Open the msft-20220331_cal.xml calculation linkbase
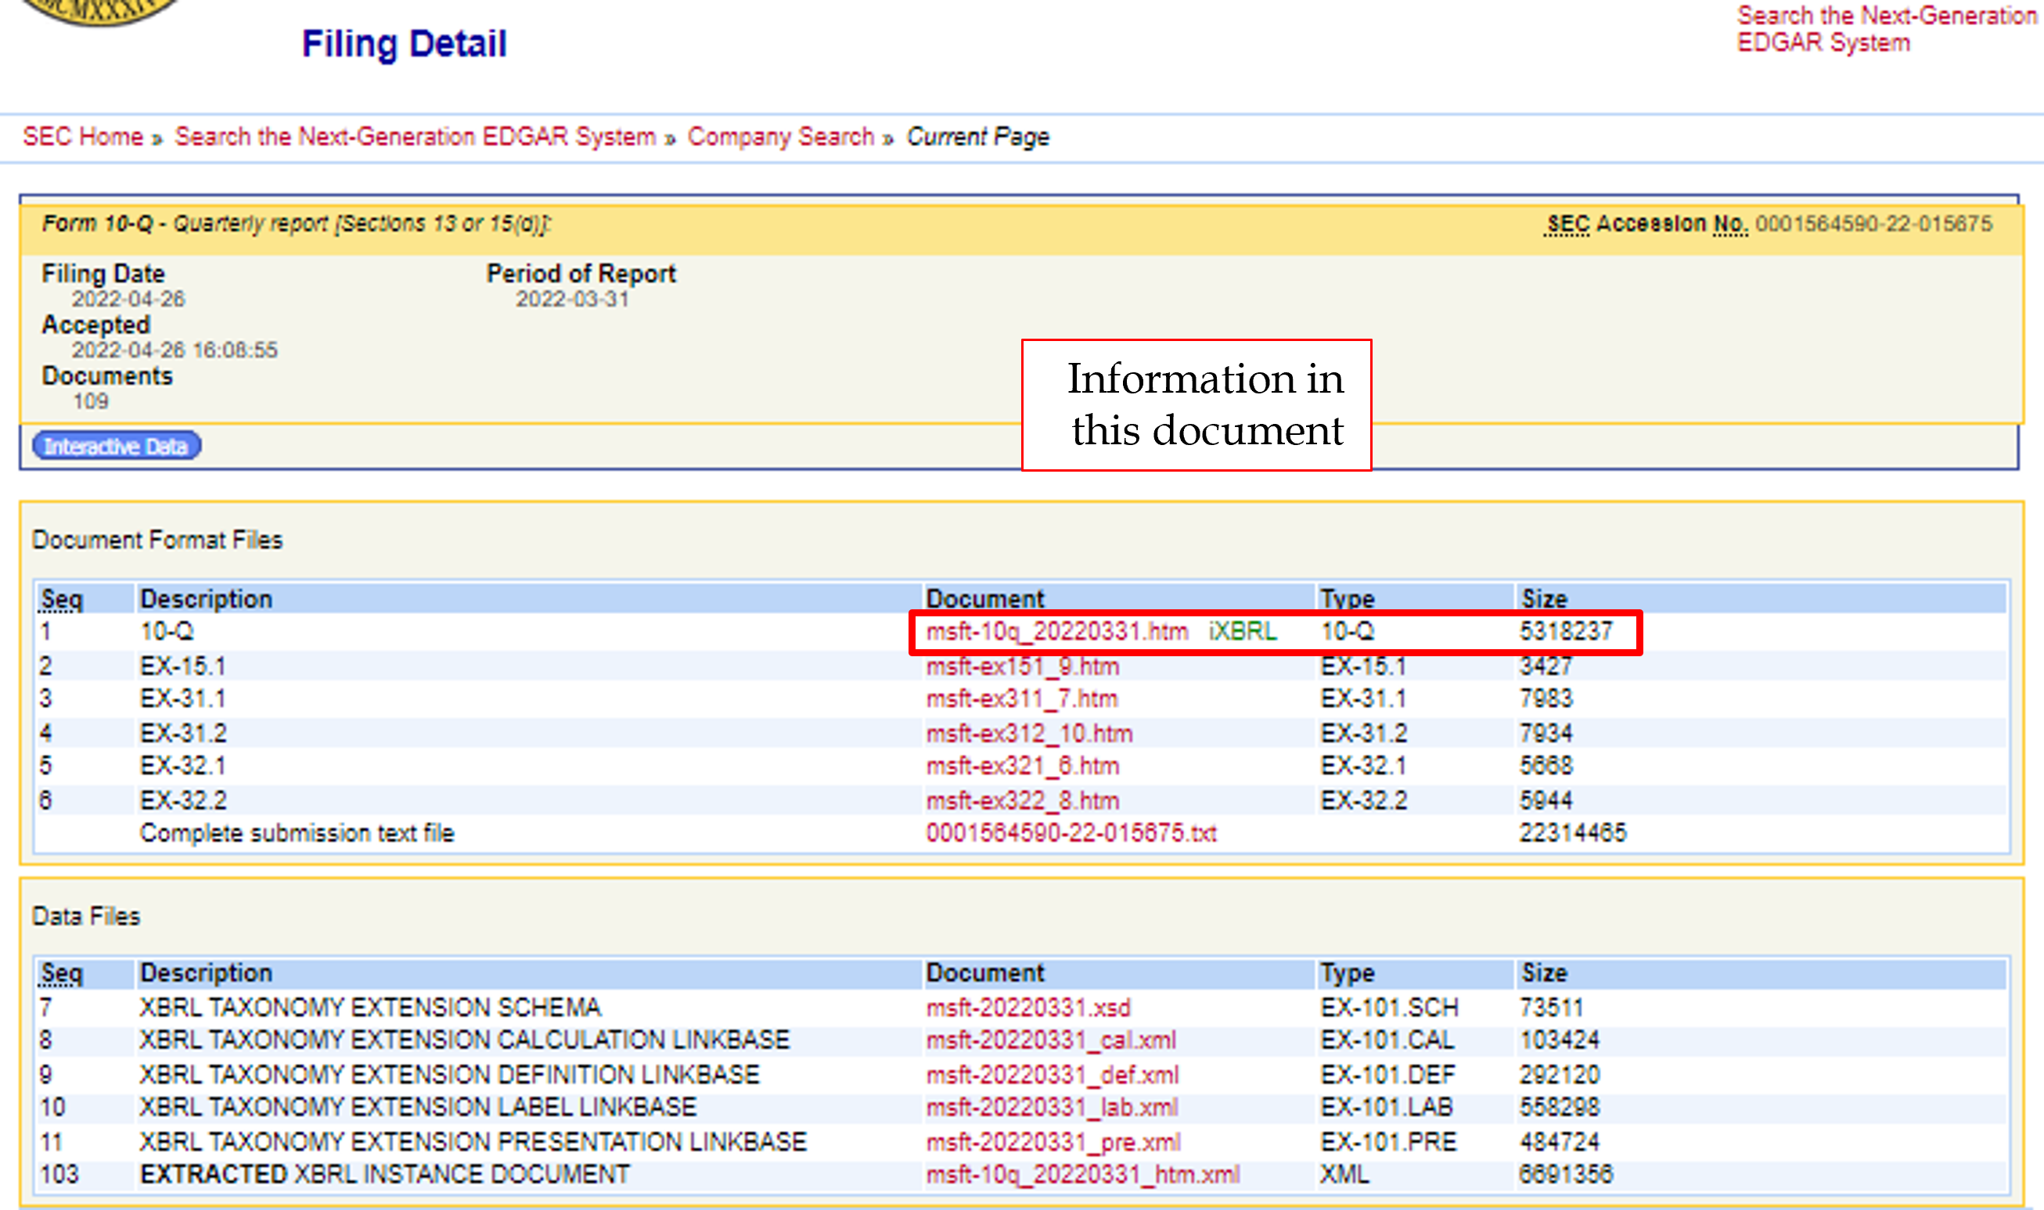Image resolution: width=2044 pixels, height=1210 pixels. coord(1052,1039)
